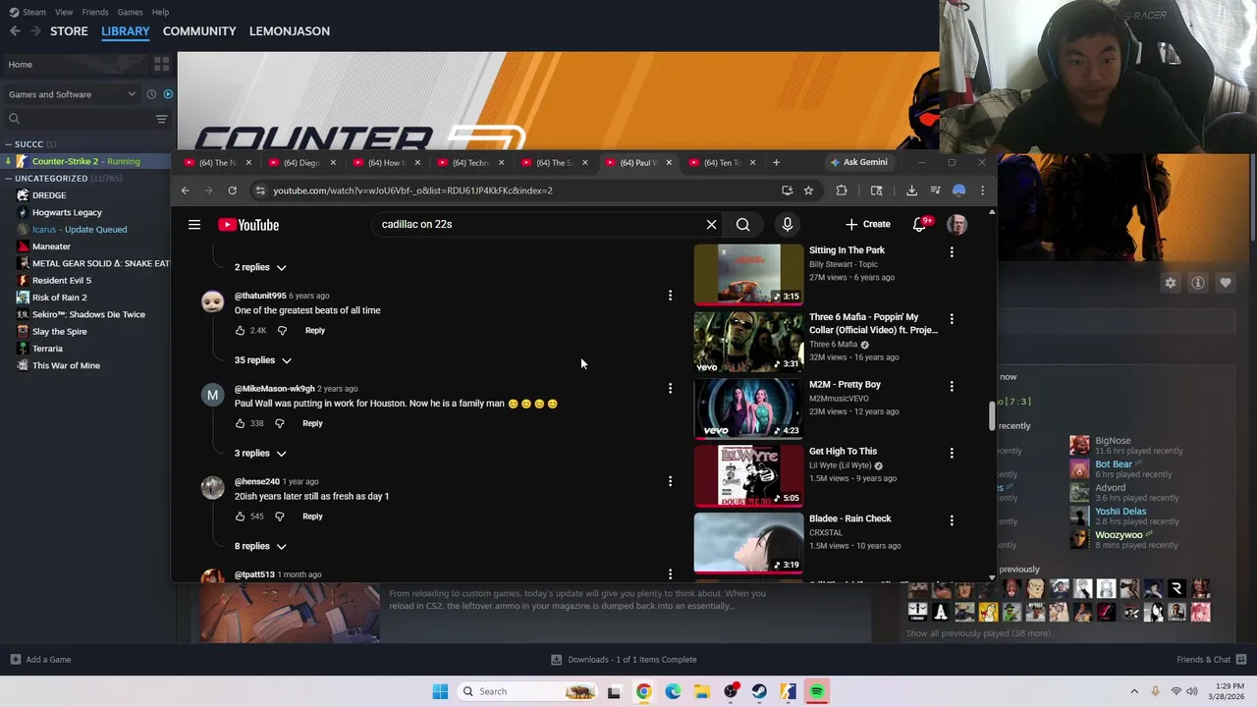1257x707 pixels.
Task: Open the YouTube guide hamburger menu
Action: (194, 225)
